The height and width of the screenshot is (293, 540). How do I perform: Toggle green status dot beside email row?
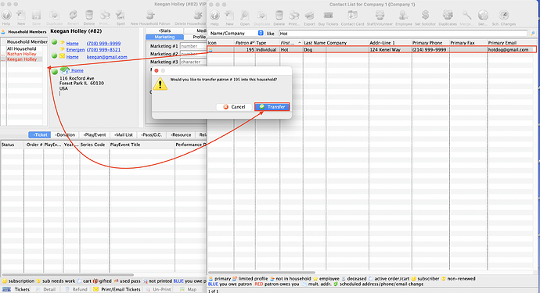[55, 55]
